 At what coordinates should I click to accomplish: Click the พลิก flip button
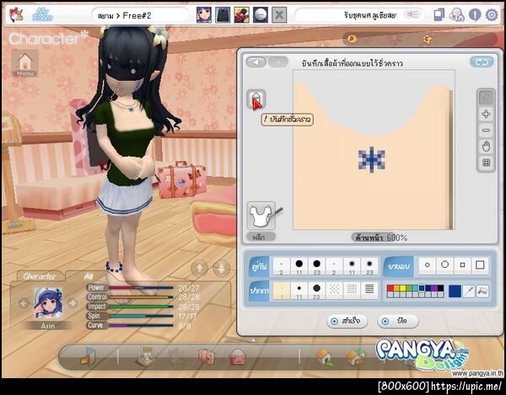(261, 238)
